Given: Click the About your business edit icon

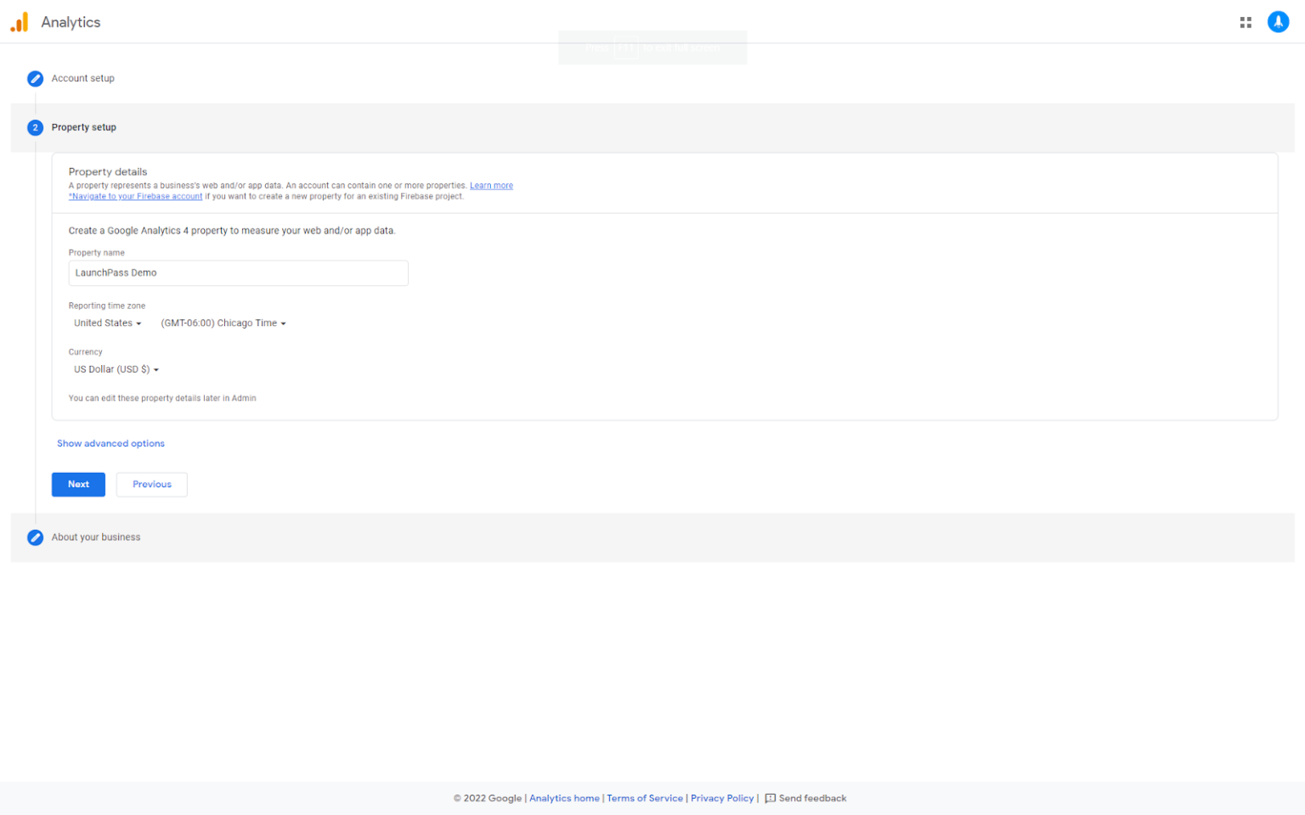Looking at the screenshot, I should (35, 537).
